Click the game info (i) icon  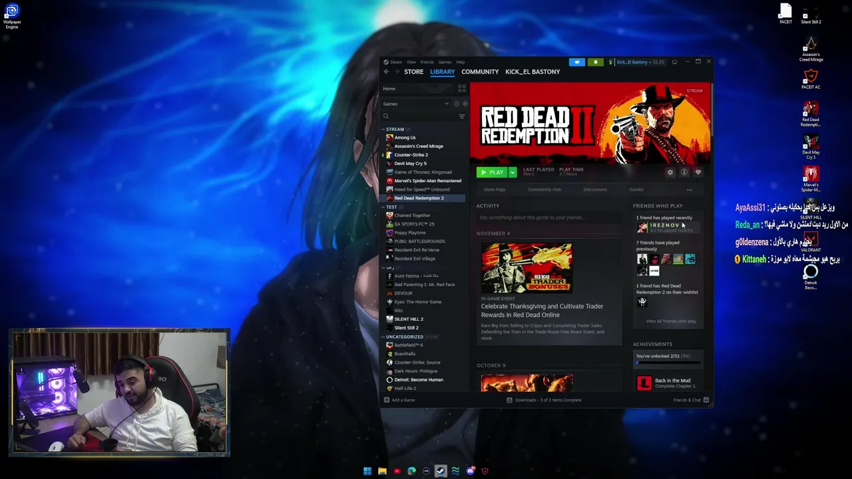tap(684, 172)
